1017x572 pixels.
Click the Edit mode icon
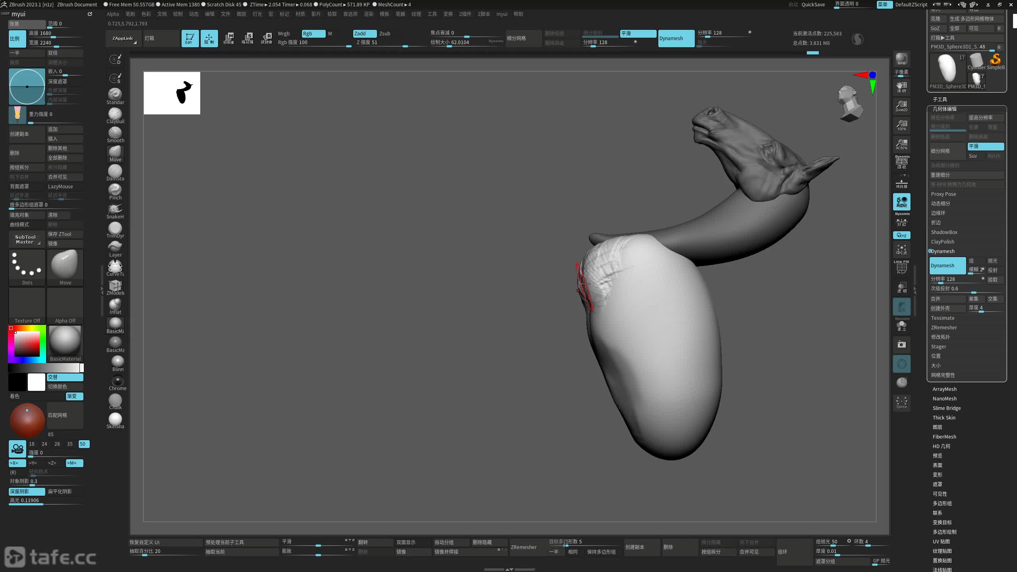point(190,38)
